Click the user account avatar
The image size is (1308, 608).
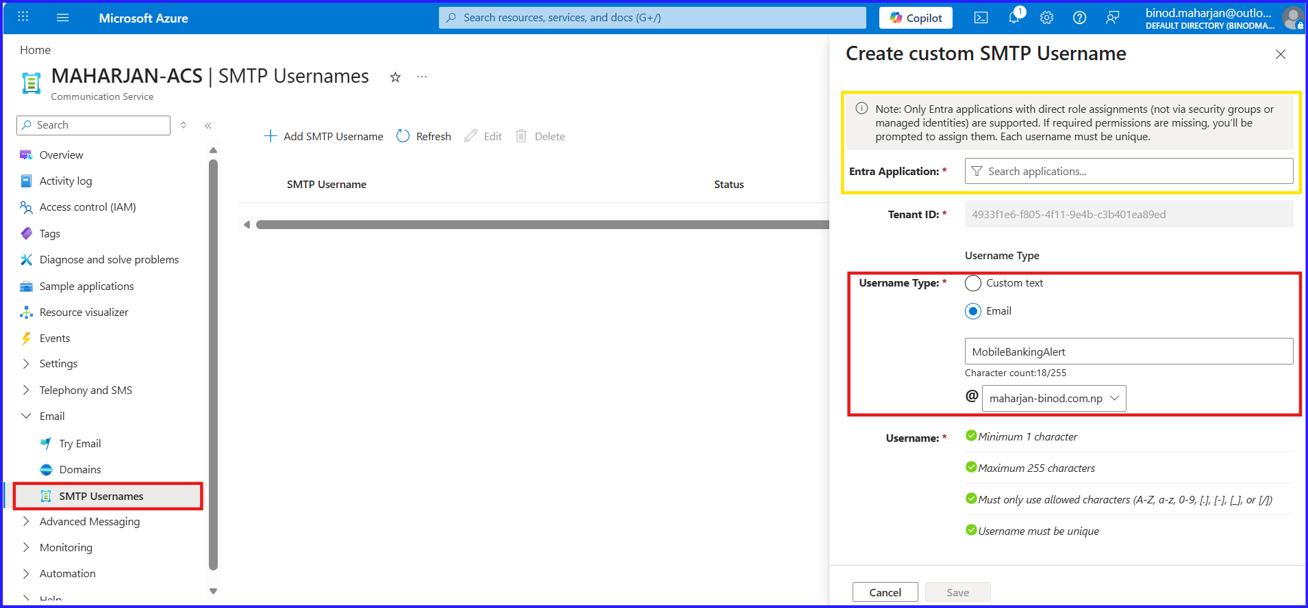click(x=1292, y=18)
